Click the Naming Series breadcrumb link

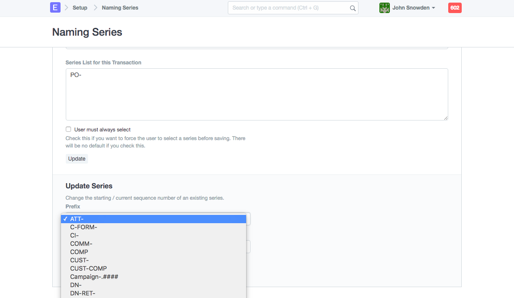120,8
